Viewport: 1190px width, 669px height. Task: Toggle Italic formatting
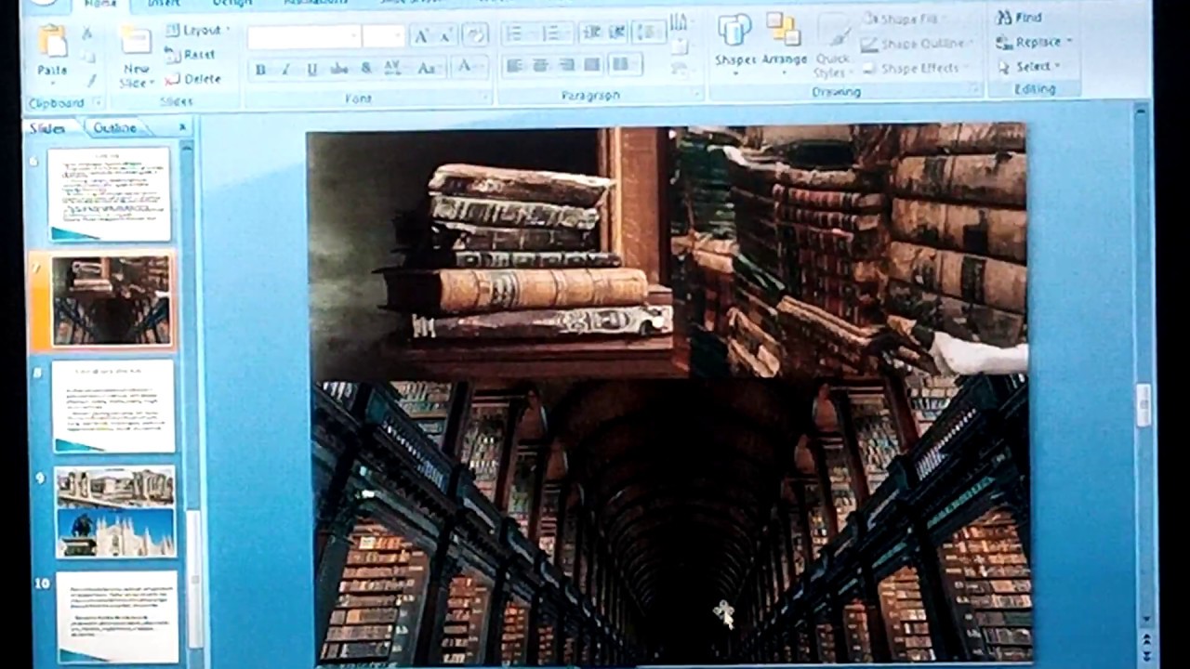(285, 69)
